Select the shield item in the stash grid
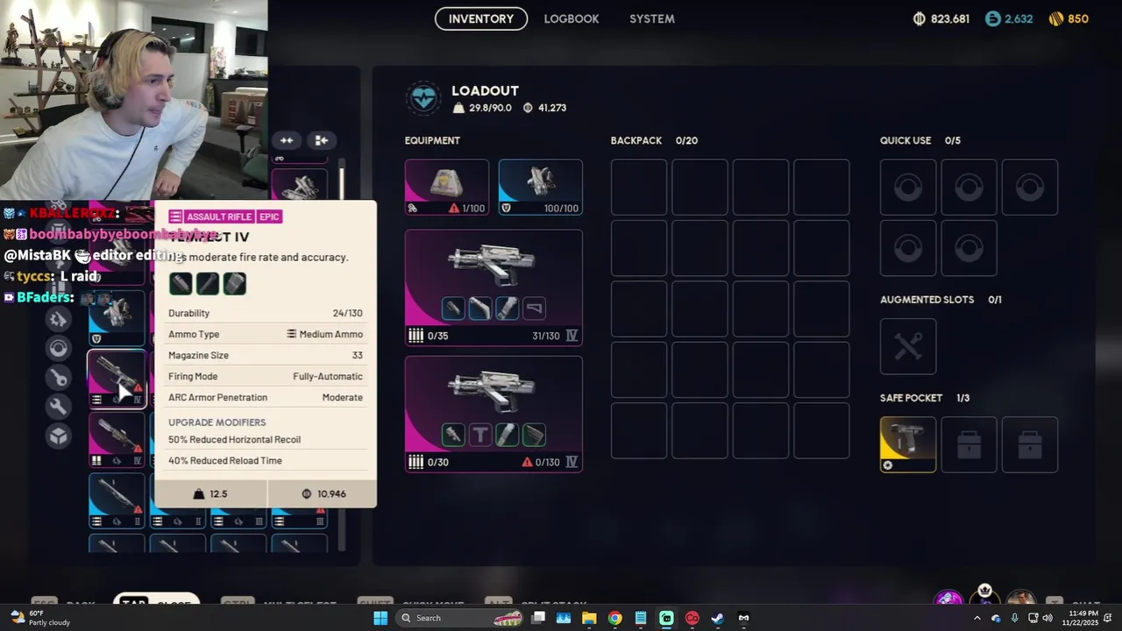The width and height of the screenshot is (1122, 631). [x=117, y=316]
